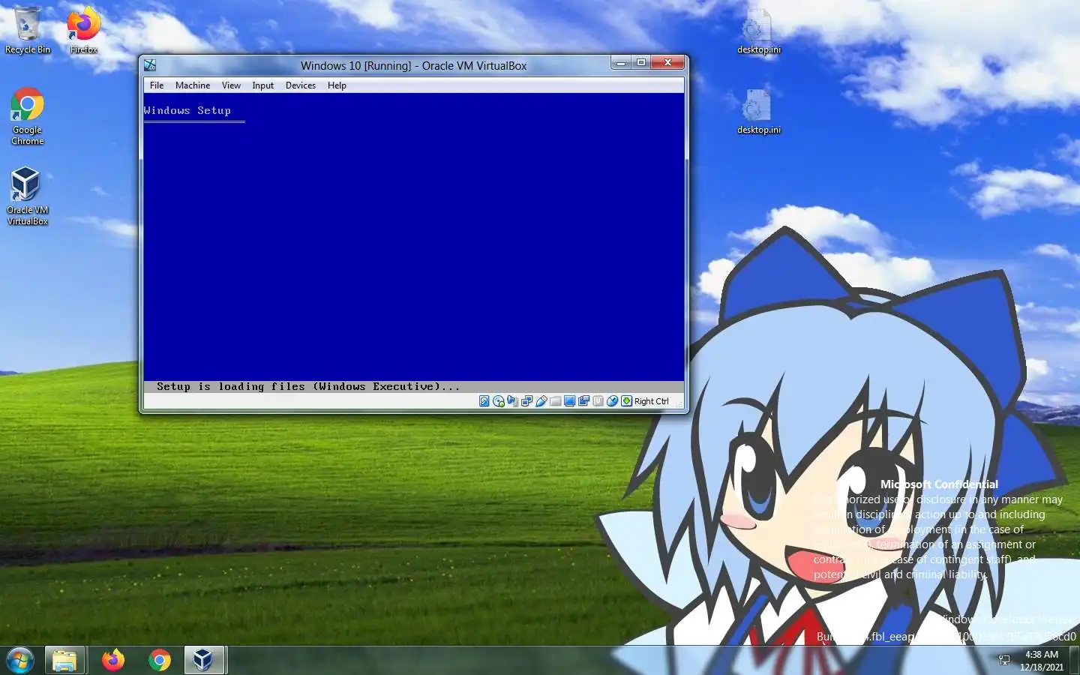This screenshot has width=1080, height=675.
Task: Click the CPU features indicator
Action: tap(598, 401)
